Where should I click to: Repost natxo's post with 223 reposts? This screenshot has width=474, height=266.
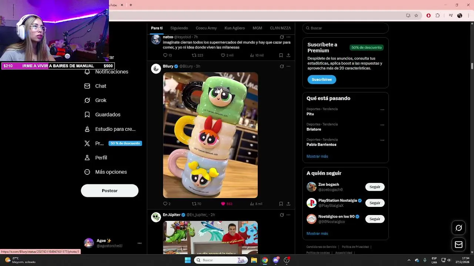[x=194, y=55]
